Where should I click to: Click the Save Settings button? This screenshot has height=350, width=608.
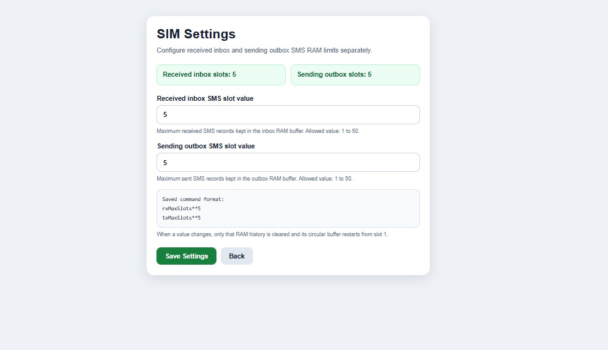[186, 256]
